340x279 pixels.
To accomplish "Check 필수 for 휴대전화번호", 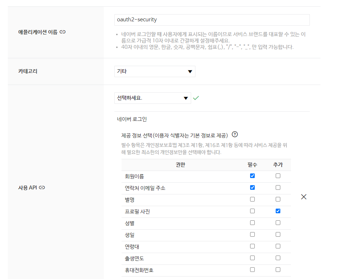I will pyautogui.click(x=252, y=269).
